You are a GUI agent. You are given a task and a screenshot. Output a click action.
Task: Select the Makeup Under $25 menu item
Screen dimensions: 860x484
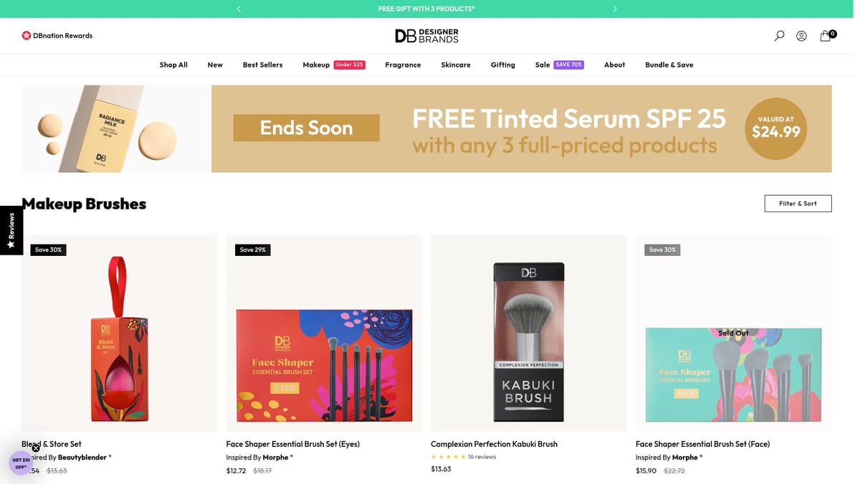coord(334,65)
